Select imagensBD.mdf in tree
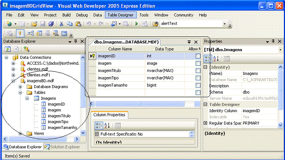Image resolution: width=285 pixels, height=160 pixels. (40, 81)
